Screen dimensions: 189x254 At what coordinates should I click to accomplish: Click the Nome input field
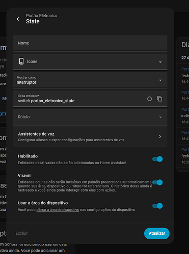pyautogui.click(x=90, y=43)
